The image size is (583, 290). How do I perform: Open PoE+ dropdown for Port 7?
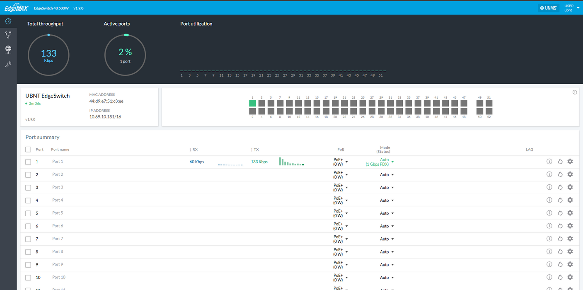pos(341,239)
